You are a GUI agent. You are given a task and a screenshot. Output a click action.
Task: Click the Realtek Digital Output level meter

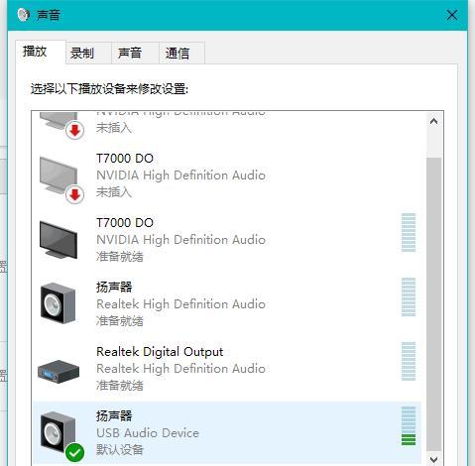[x=409, y=361]
